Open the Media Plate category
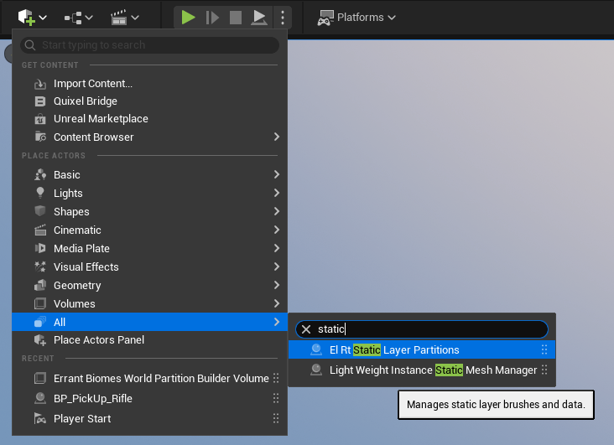This screenshot has height=445, width=614. coord(149,248)
